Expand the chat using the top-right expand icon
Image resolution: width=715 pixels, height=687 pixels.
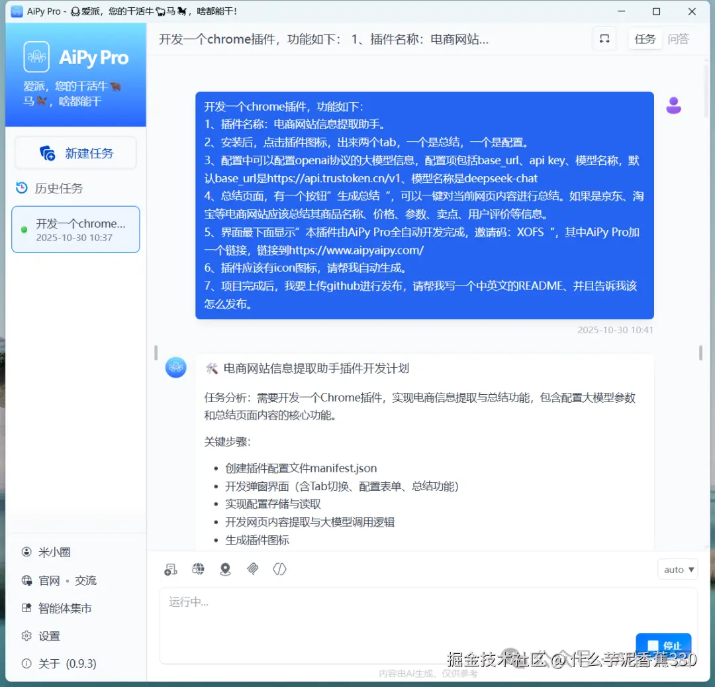(604, 39)
